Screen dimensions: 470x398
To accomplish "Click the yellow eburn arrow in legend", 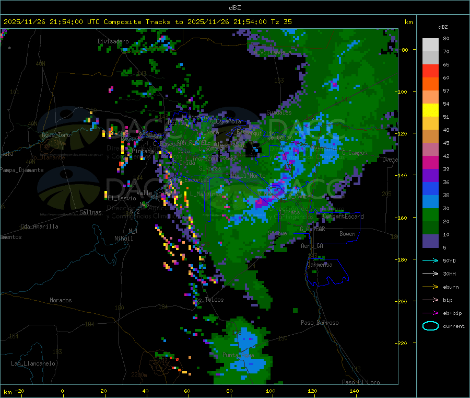I will coord(430,287).
